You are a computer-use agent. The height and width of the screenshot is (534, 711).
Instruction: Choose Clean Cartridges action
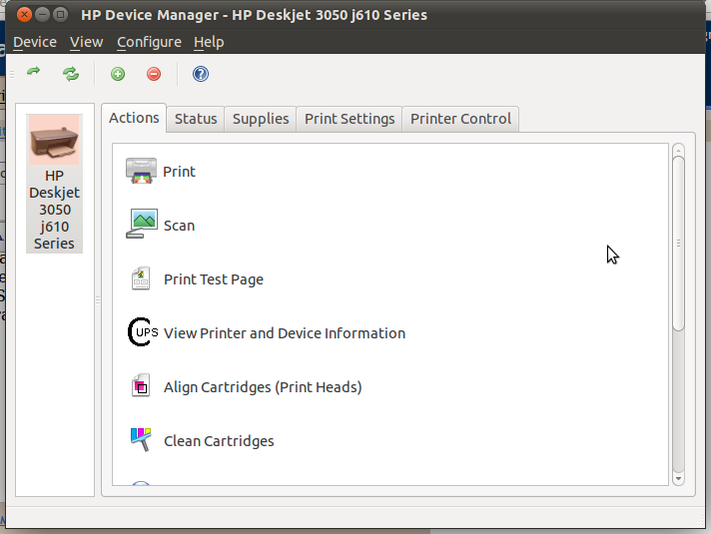coord(219,441)
